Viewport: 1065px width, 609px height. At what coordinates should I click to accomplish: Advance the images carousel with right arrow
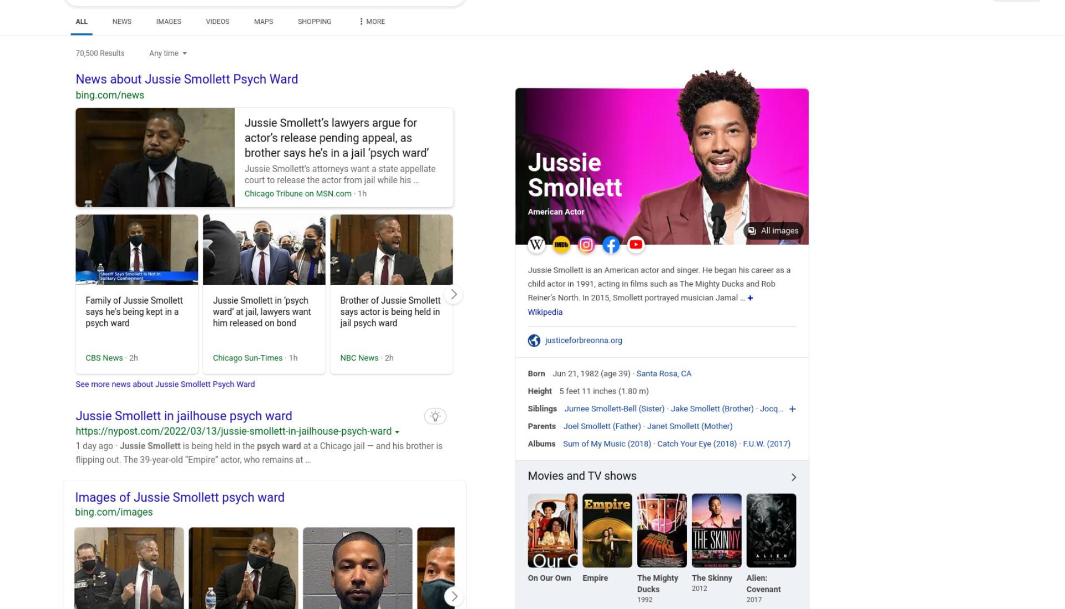tap(454, 596)
